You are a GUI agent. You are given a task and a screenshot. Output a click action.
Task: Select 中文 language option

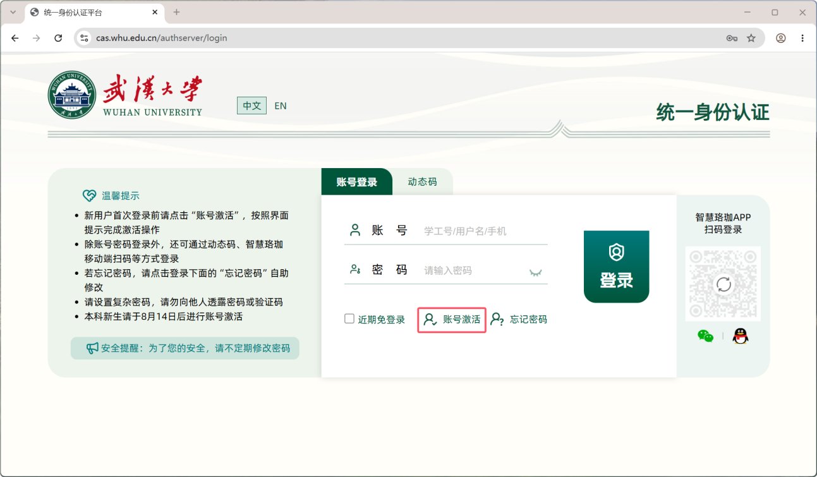[252, 106]
